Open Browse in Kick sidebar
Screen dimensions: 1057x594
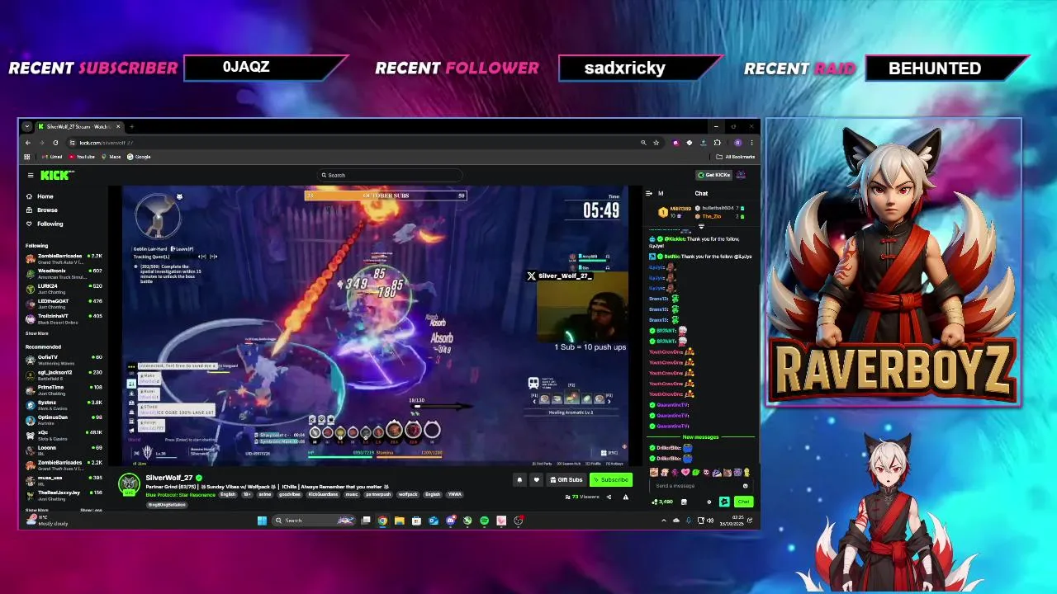(41, 210)
